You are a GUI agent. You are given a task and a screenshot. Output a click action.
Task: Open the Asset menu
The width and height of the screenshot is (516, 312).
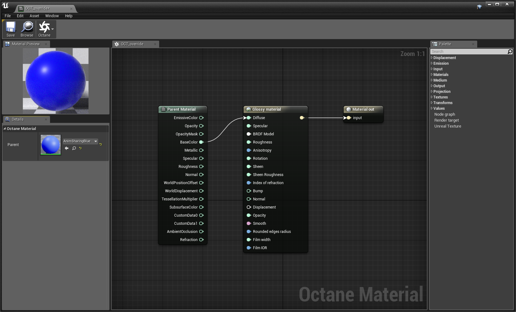point(34,16)
